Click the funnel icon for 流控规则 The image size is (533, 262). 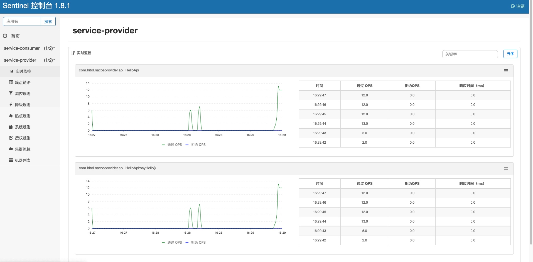coord(11,93)
